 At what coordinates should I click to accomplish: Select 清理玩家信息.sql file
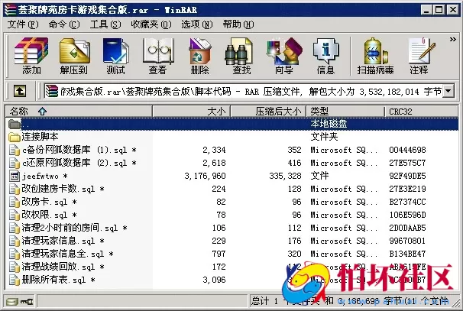[63, 241]
